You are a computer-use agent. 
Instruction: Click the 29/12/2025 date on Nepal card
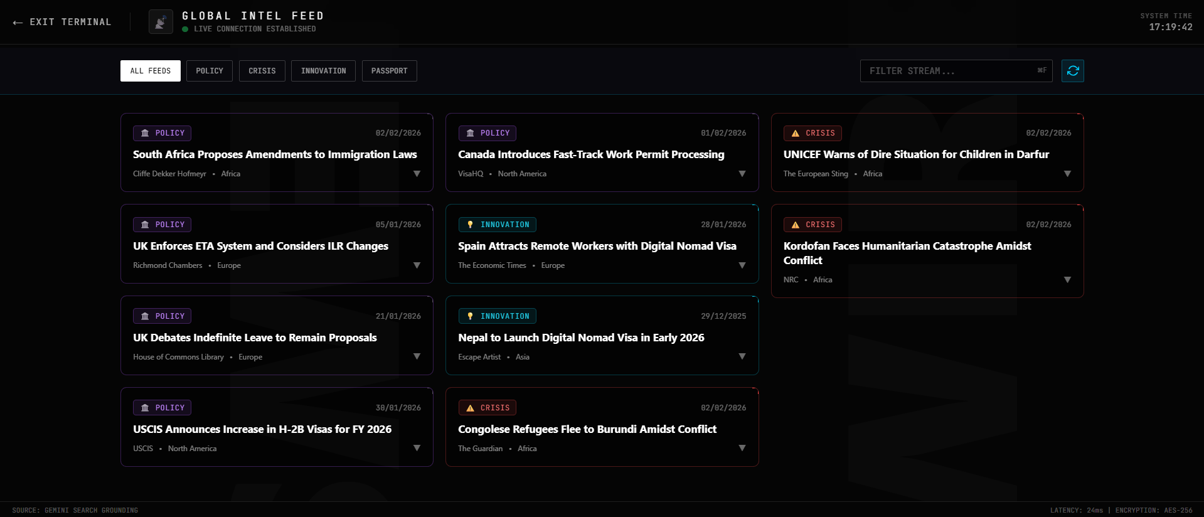click(723, 316)
